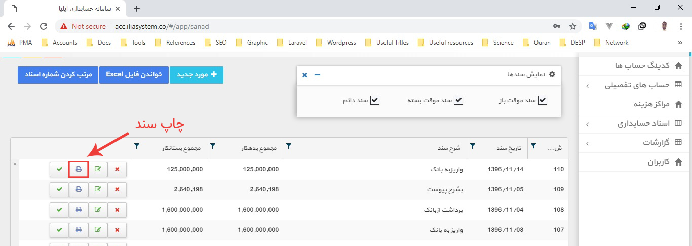692x246 pixels.
Task: Open the Google Translate extension
Action: click(x=593, y=26)
